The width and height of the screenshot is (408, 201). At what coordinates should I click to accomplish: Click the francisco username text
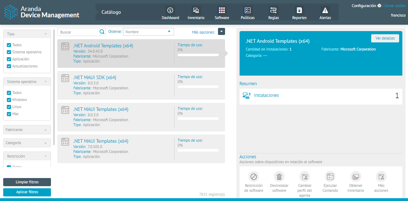[x=398, y=15]
